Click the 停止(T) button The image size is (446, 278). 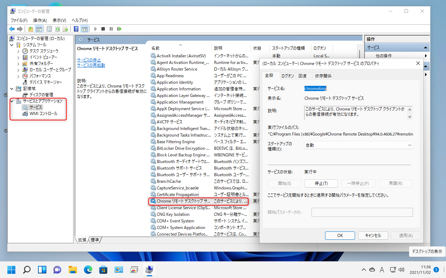(x=321, y=183)
